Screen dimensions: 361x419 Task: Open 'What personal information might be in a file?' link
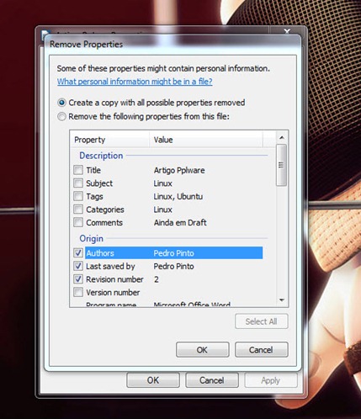135,82
